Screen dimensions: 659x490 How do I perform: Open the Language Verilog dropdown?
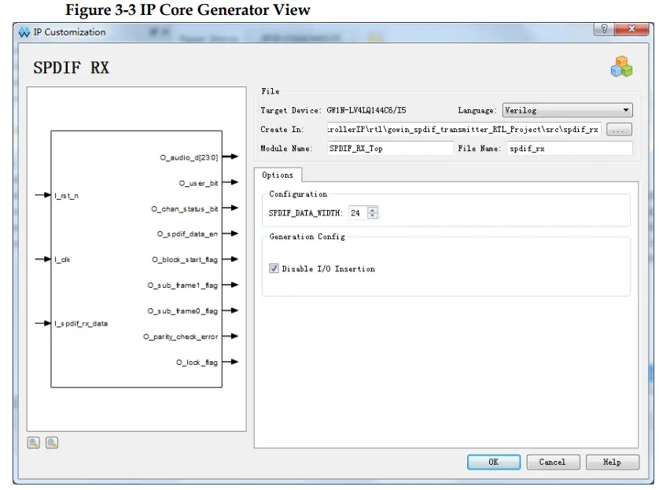[567, 110]
